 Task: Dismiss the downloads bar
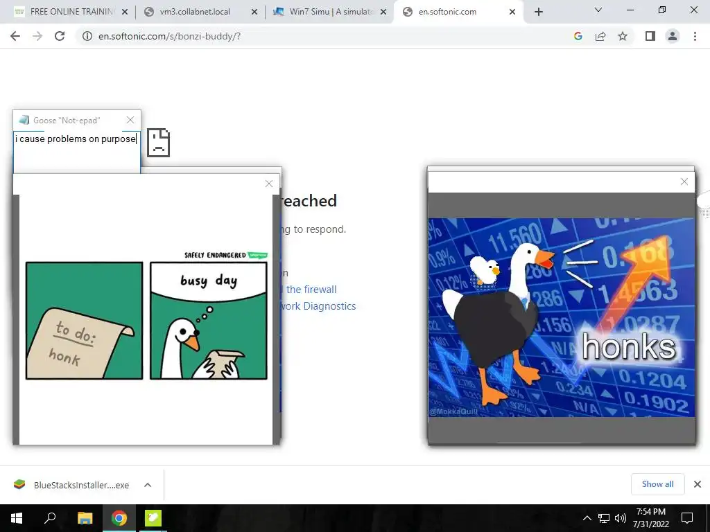[698, 484]
